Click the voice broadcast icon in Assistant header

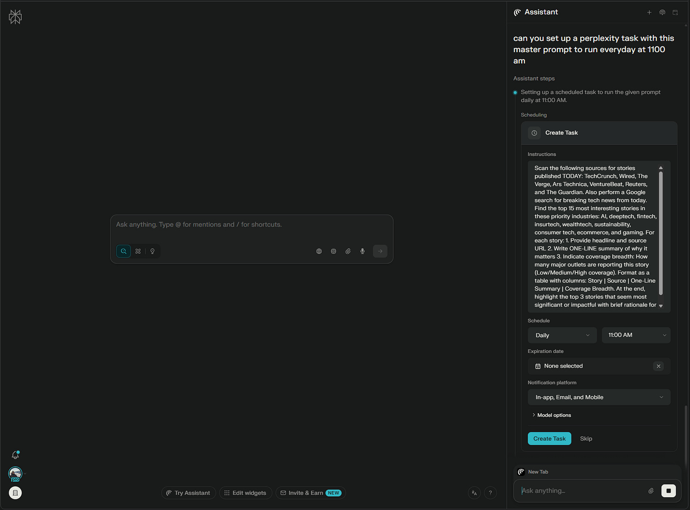(663, 12)
